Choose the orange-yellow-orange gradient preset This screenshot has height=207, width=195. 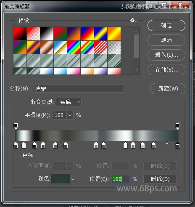tap(114, 34)
